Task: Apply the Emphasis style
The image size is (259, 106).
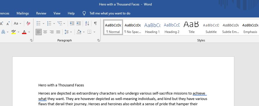Action: [250, 27]
